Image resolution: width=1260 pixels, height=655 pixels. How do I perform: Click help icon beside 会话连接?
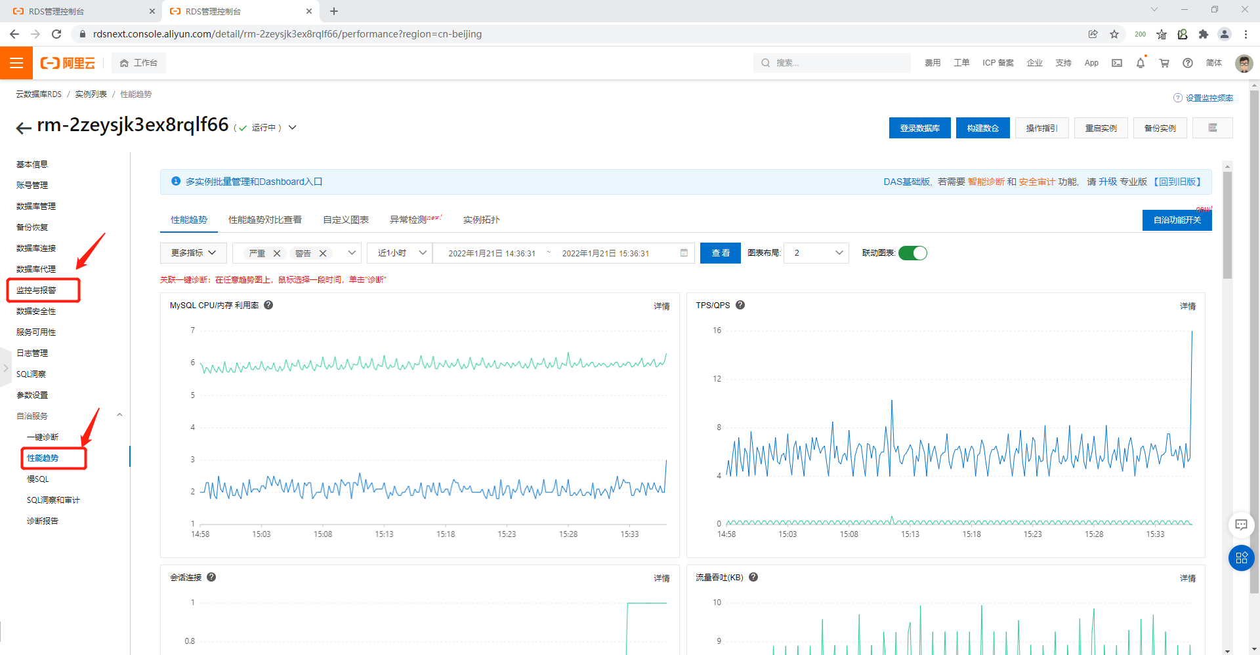click(211, 577)
